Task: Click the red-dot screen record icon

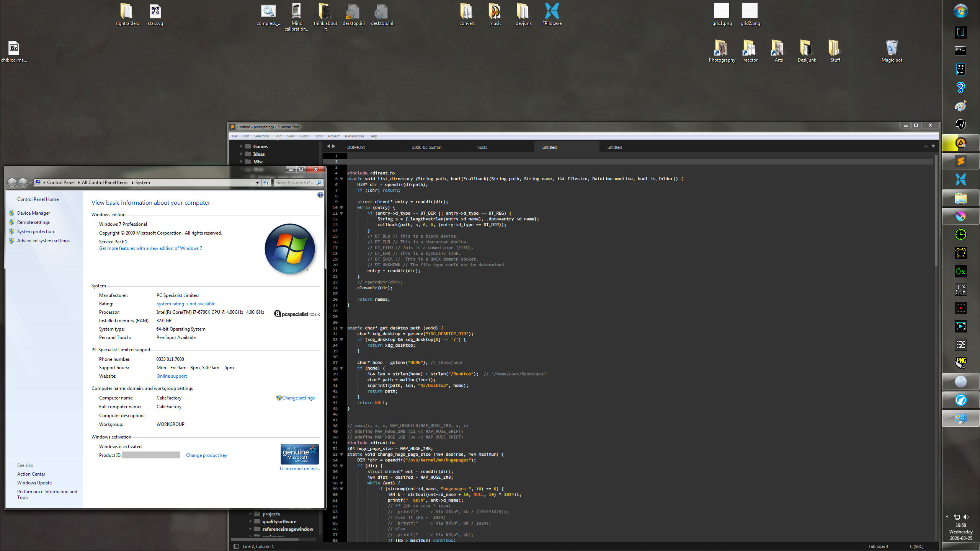Action: (x=960, y=308)
